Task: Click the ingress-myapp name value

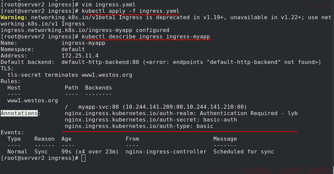Action: click(83, 43)
